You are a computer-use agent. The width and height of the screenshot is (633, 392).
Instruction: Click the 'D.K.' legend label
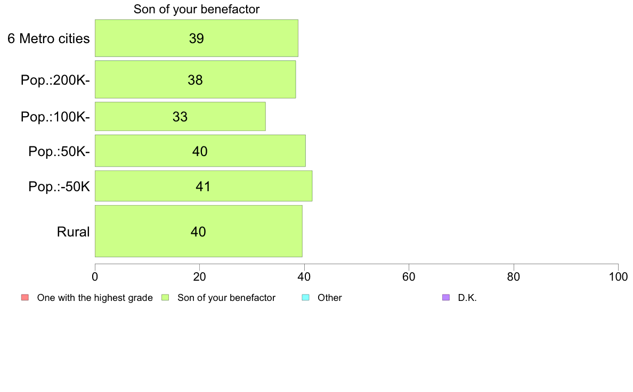pyautogui.click(x=467, y=298)
